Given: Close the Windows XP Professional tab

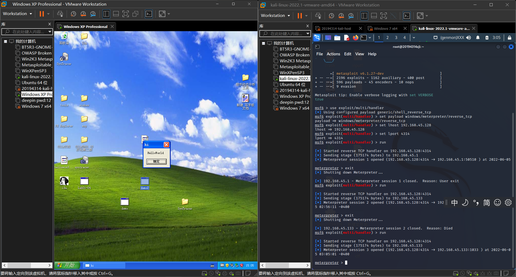Looking at the screenshot, I should coord(112,26).
